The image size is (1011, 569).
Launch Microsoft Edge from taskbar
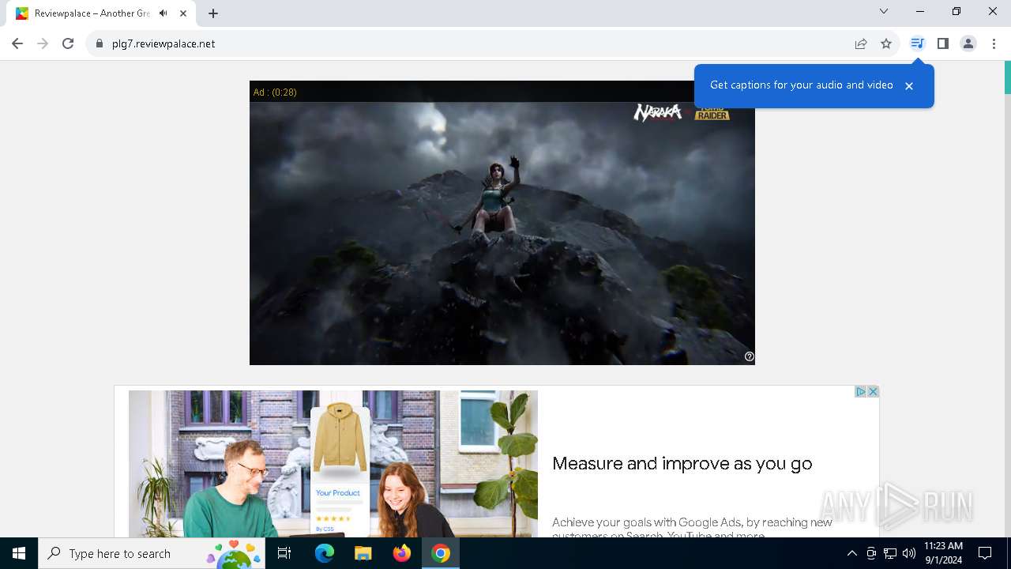point(325,553)
